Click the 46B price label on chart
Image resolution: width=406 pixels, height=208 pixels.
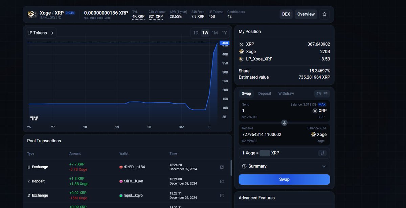tap(225, 43)
